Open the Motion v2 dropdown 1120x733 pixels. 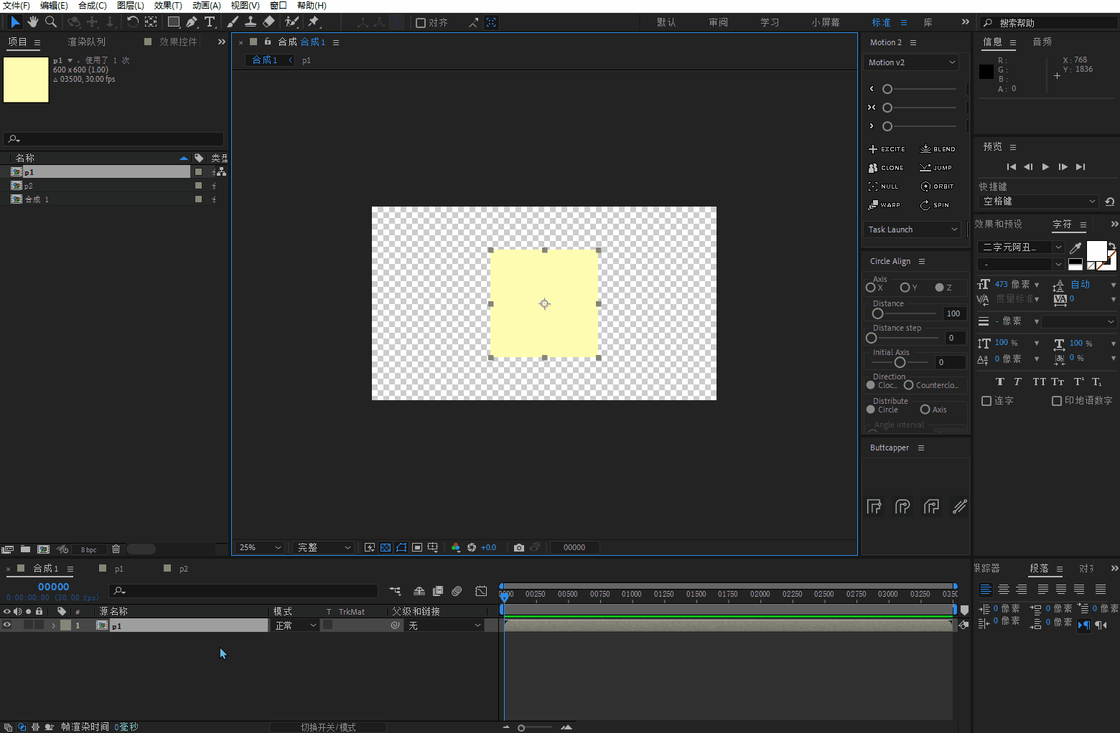point(912,62)
